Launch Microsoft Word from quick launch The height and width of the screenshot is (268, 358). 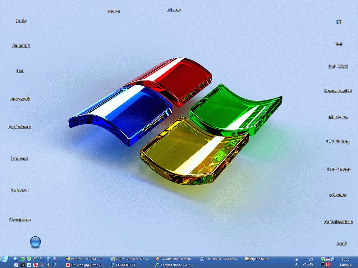click(x=29, y=265)
